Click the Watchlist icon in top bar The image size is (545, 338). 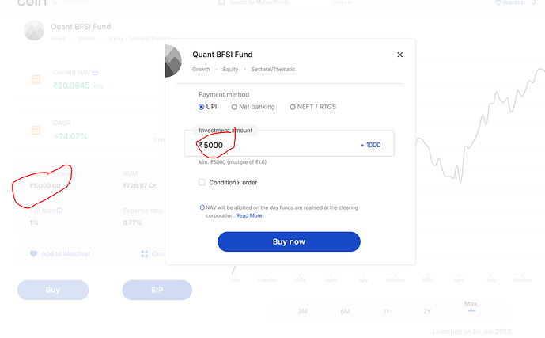498,3
